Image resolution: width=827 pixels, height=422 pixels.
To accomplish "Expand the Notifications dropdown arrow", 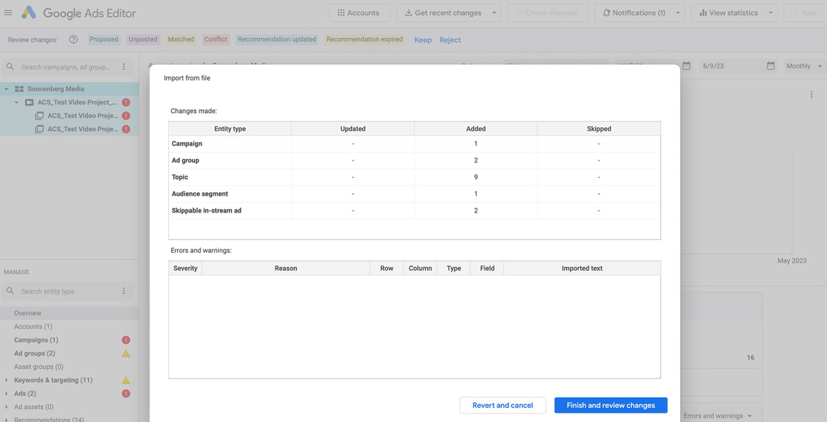I will [x=678, y=13].
